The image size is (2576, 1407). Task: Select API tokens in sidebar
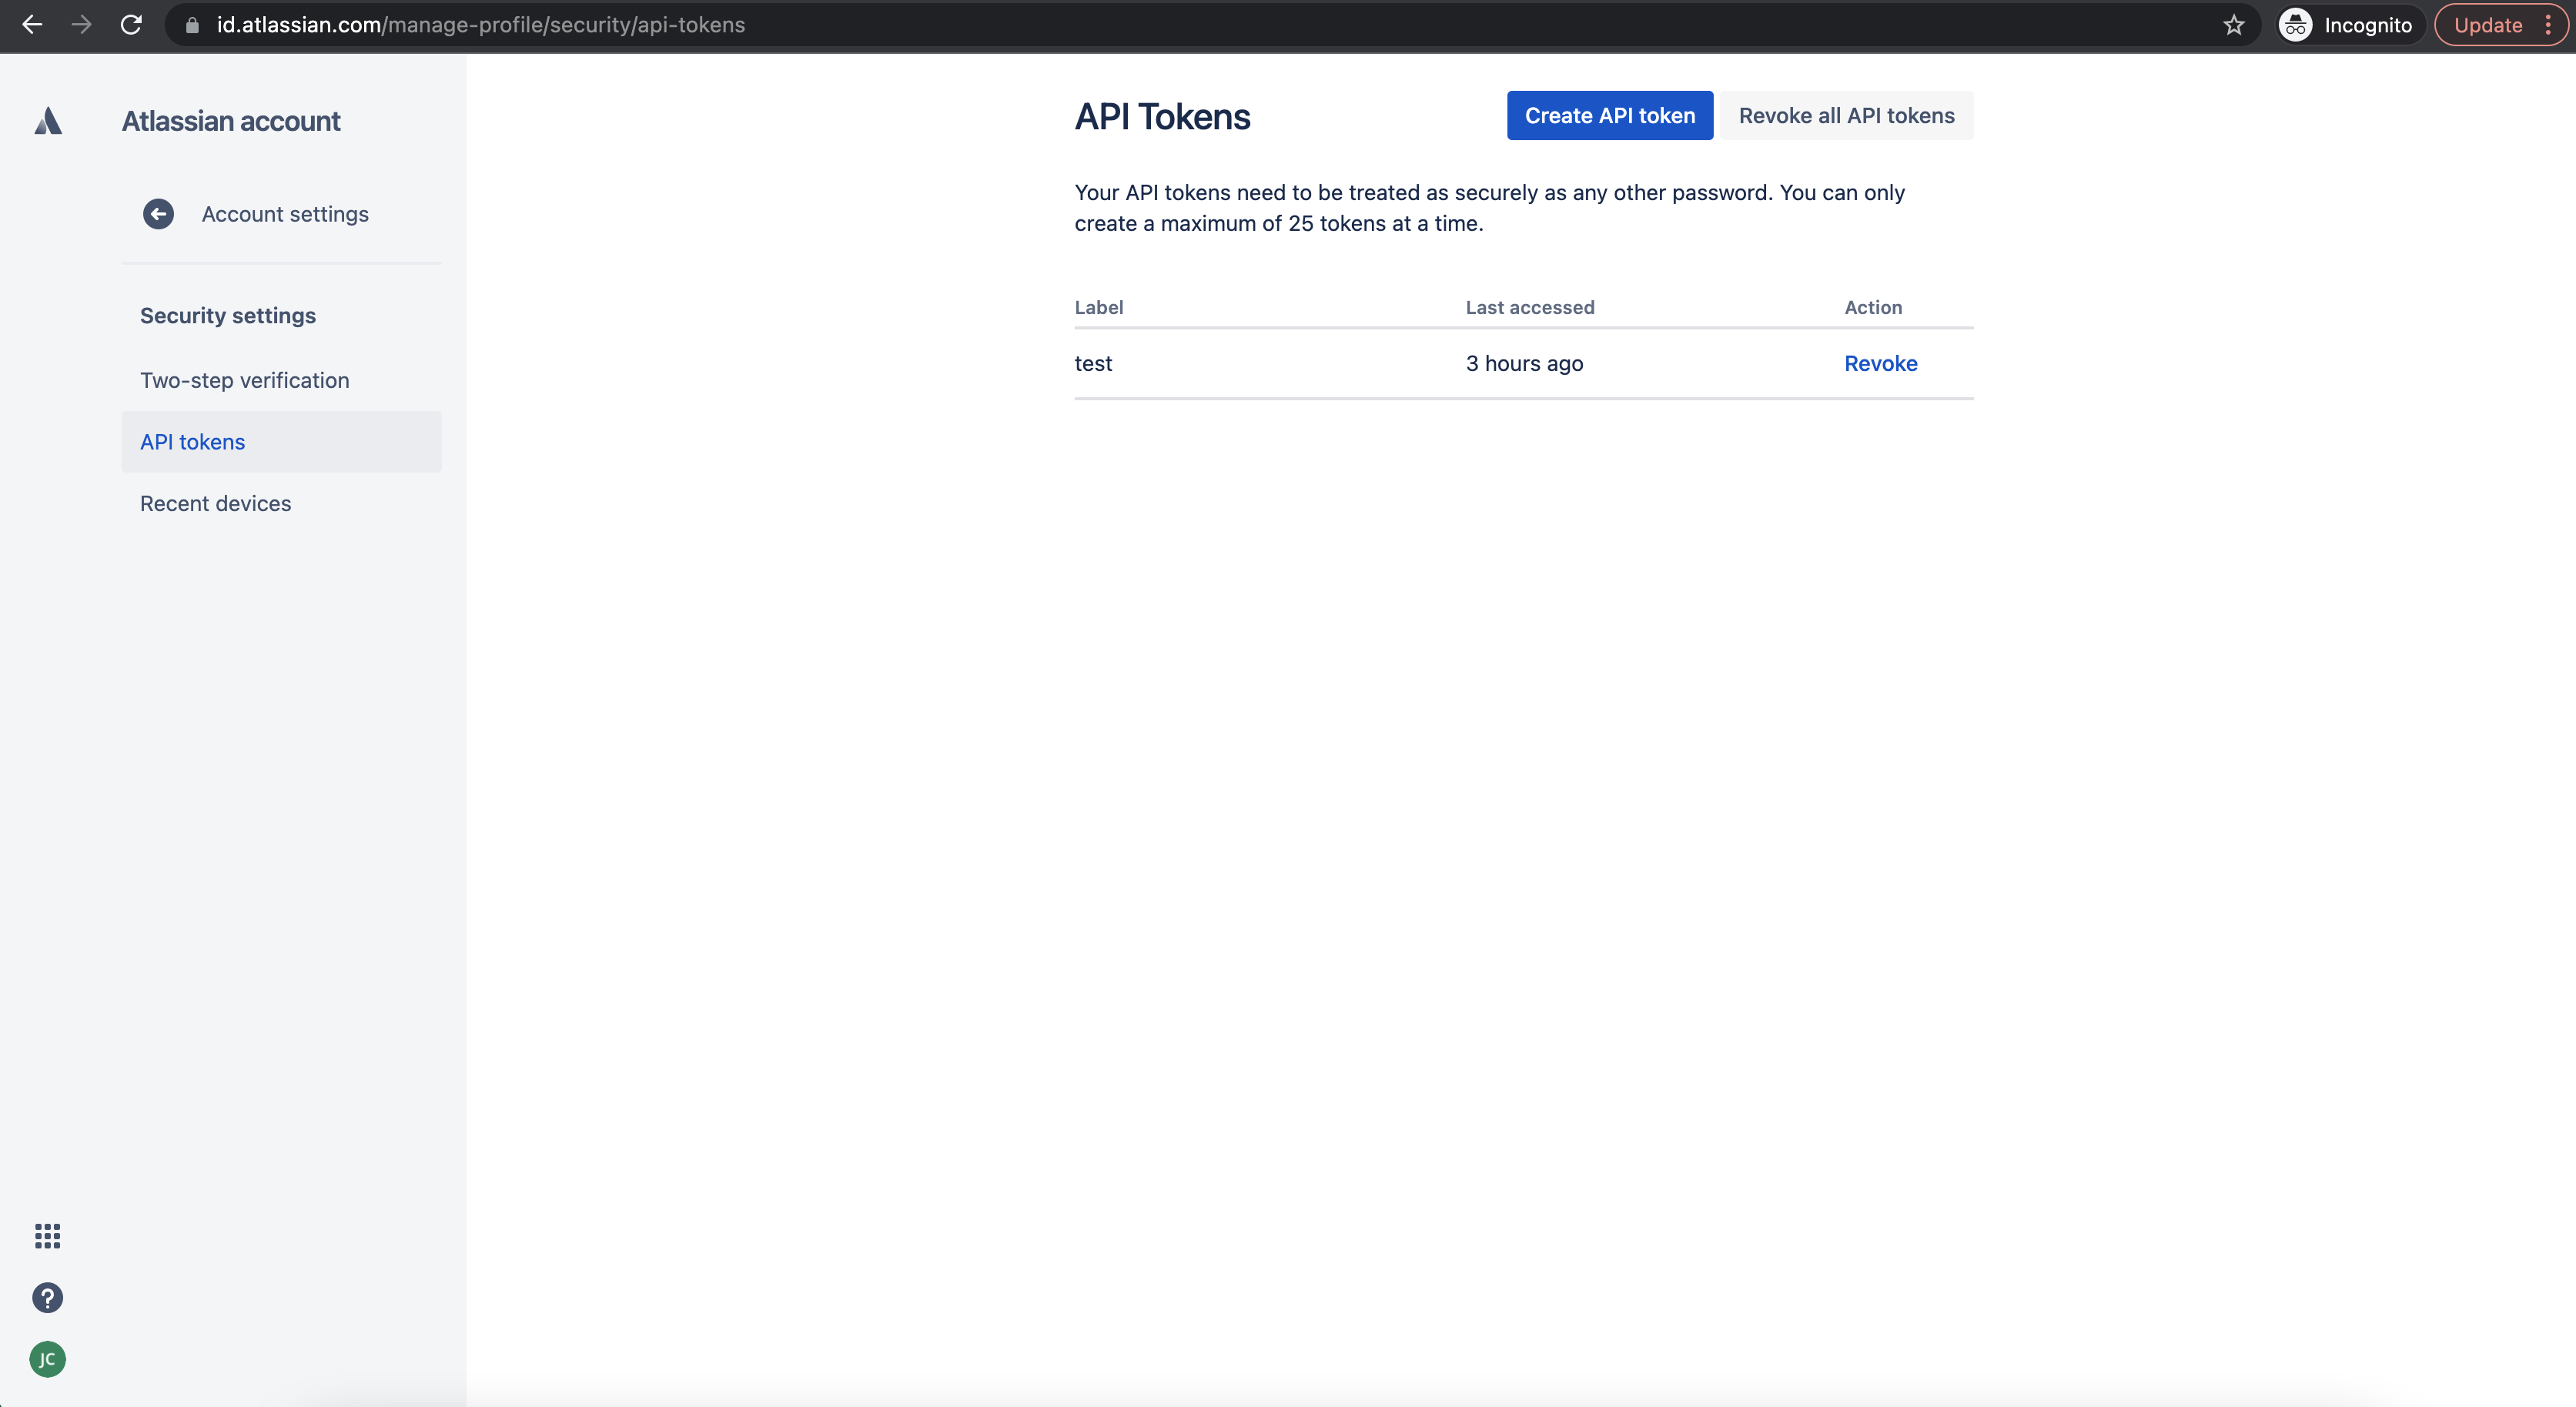tap(281, 442)
